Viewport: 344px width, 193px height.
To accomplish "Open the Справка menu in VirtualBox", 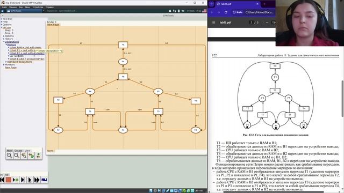I will (x=49, y=7).
